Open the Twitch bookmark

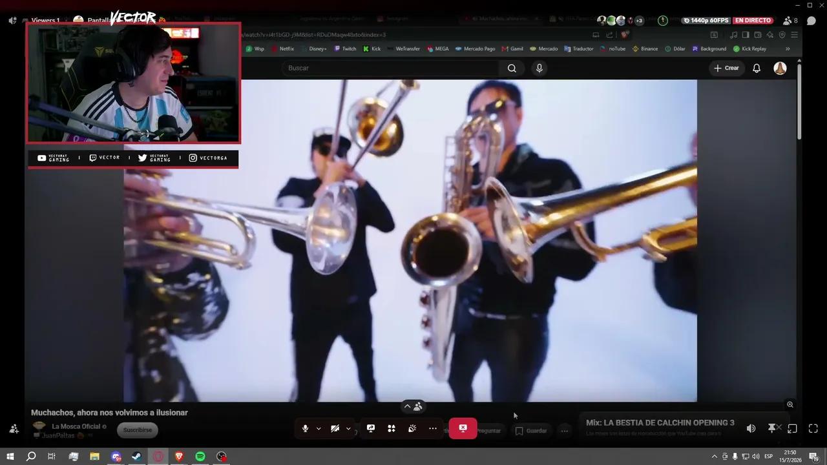345,48
